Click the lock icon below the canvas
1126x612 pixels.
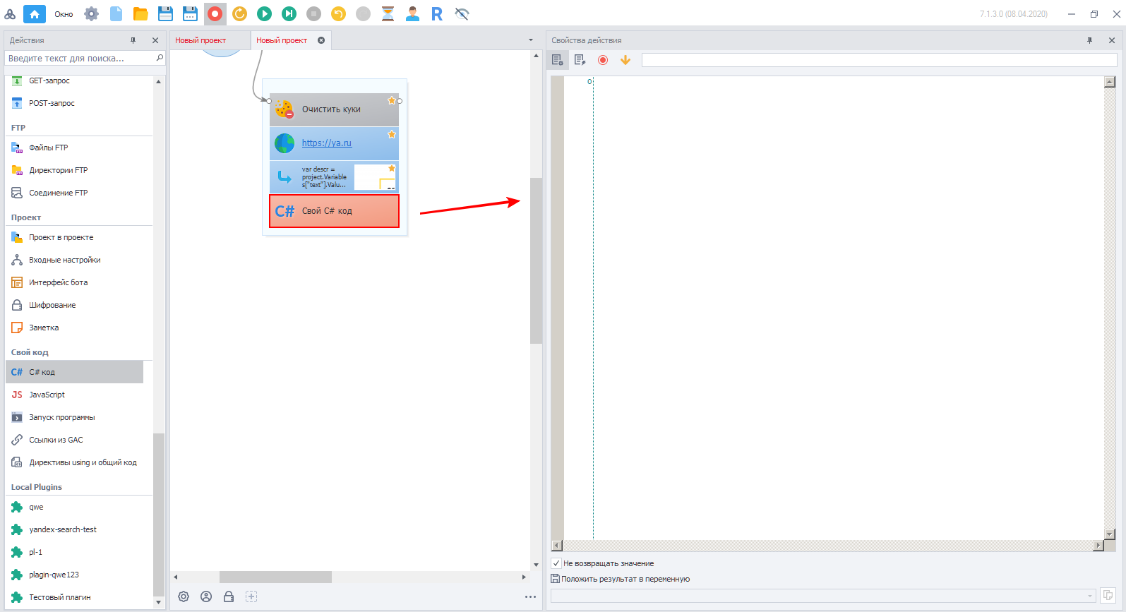point(229,596)
